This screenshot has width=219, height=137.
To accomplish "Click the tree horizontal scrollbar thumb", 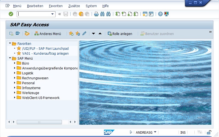I will pos(39,122).
